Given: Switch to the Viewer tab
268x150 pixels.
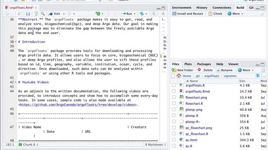Looking at the screenshot, I should tap(233, 64).
